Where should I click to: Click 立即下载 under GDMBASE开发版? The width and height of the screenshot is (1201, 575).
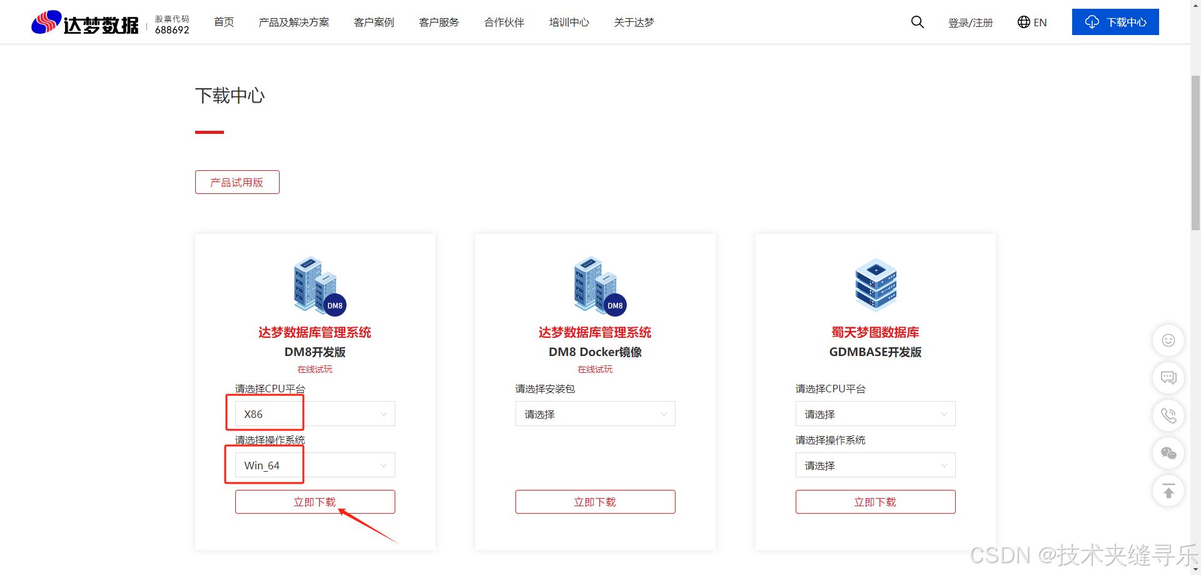point(876,502)
